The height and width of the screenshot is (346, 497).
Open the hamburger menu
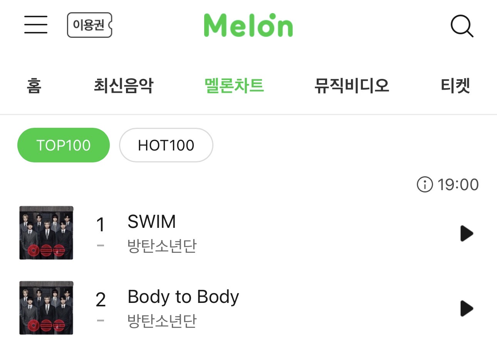[x=36, y=25]
